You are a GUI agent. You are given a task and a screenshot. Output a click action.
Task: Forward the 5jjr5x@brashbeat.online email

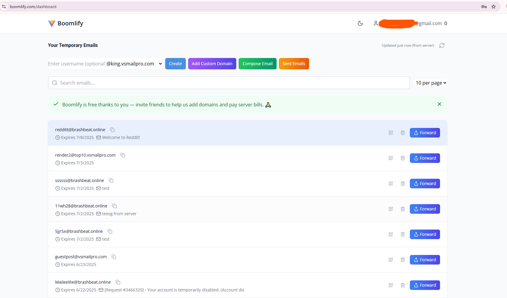[x=425, y=234]
